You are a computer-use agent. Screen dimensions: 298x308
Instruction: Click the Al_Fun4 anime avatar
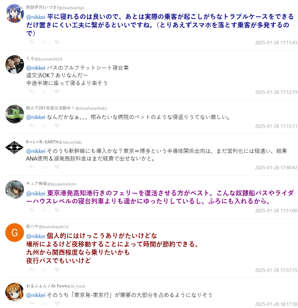[x=15, y=292]
